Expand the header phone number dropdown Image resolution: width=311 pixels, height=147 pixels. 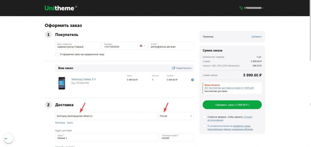point(263,8)
